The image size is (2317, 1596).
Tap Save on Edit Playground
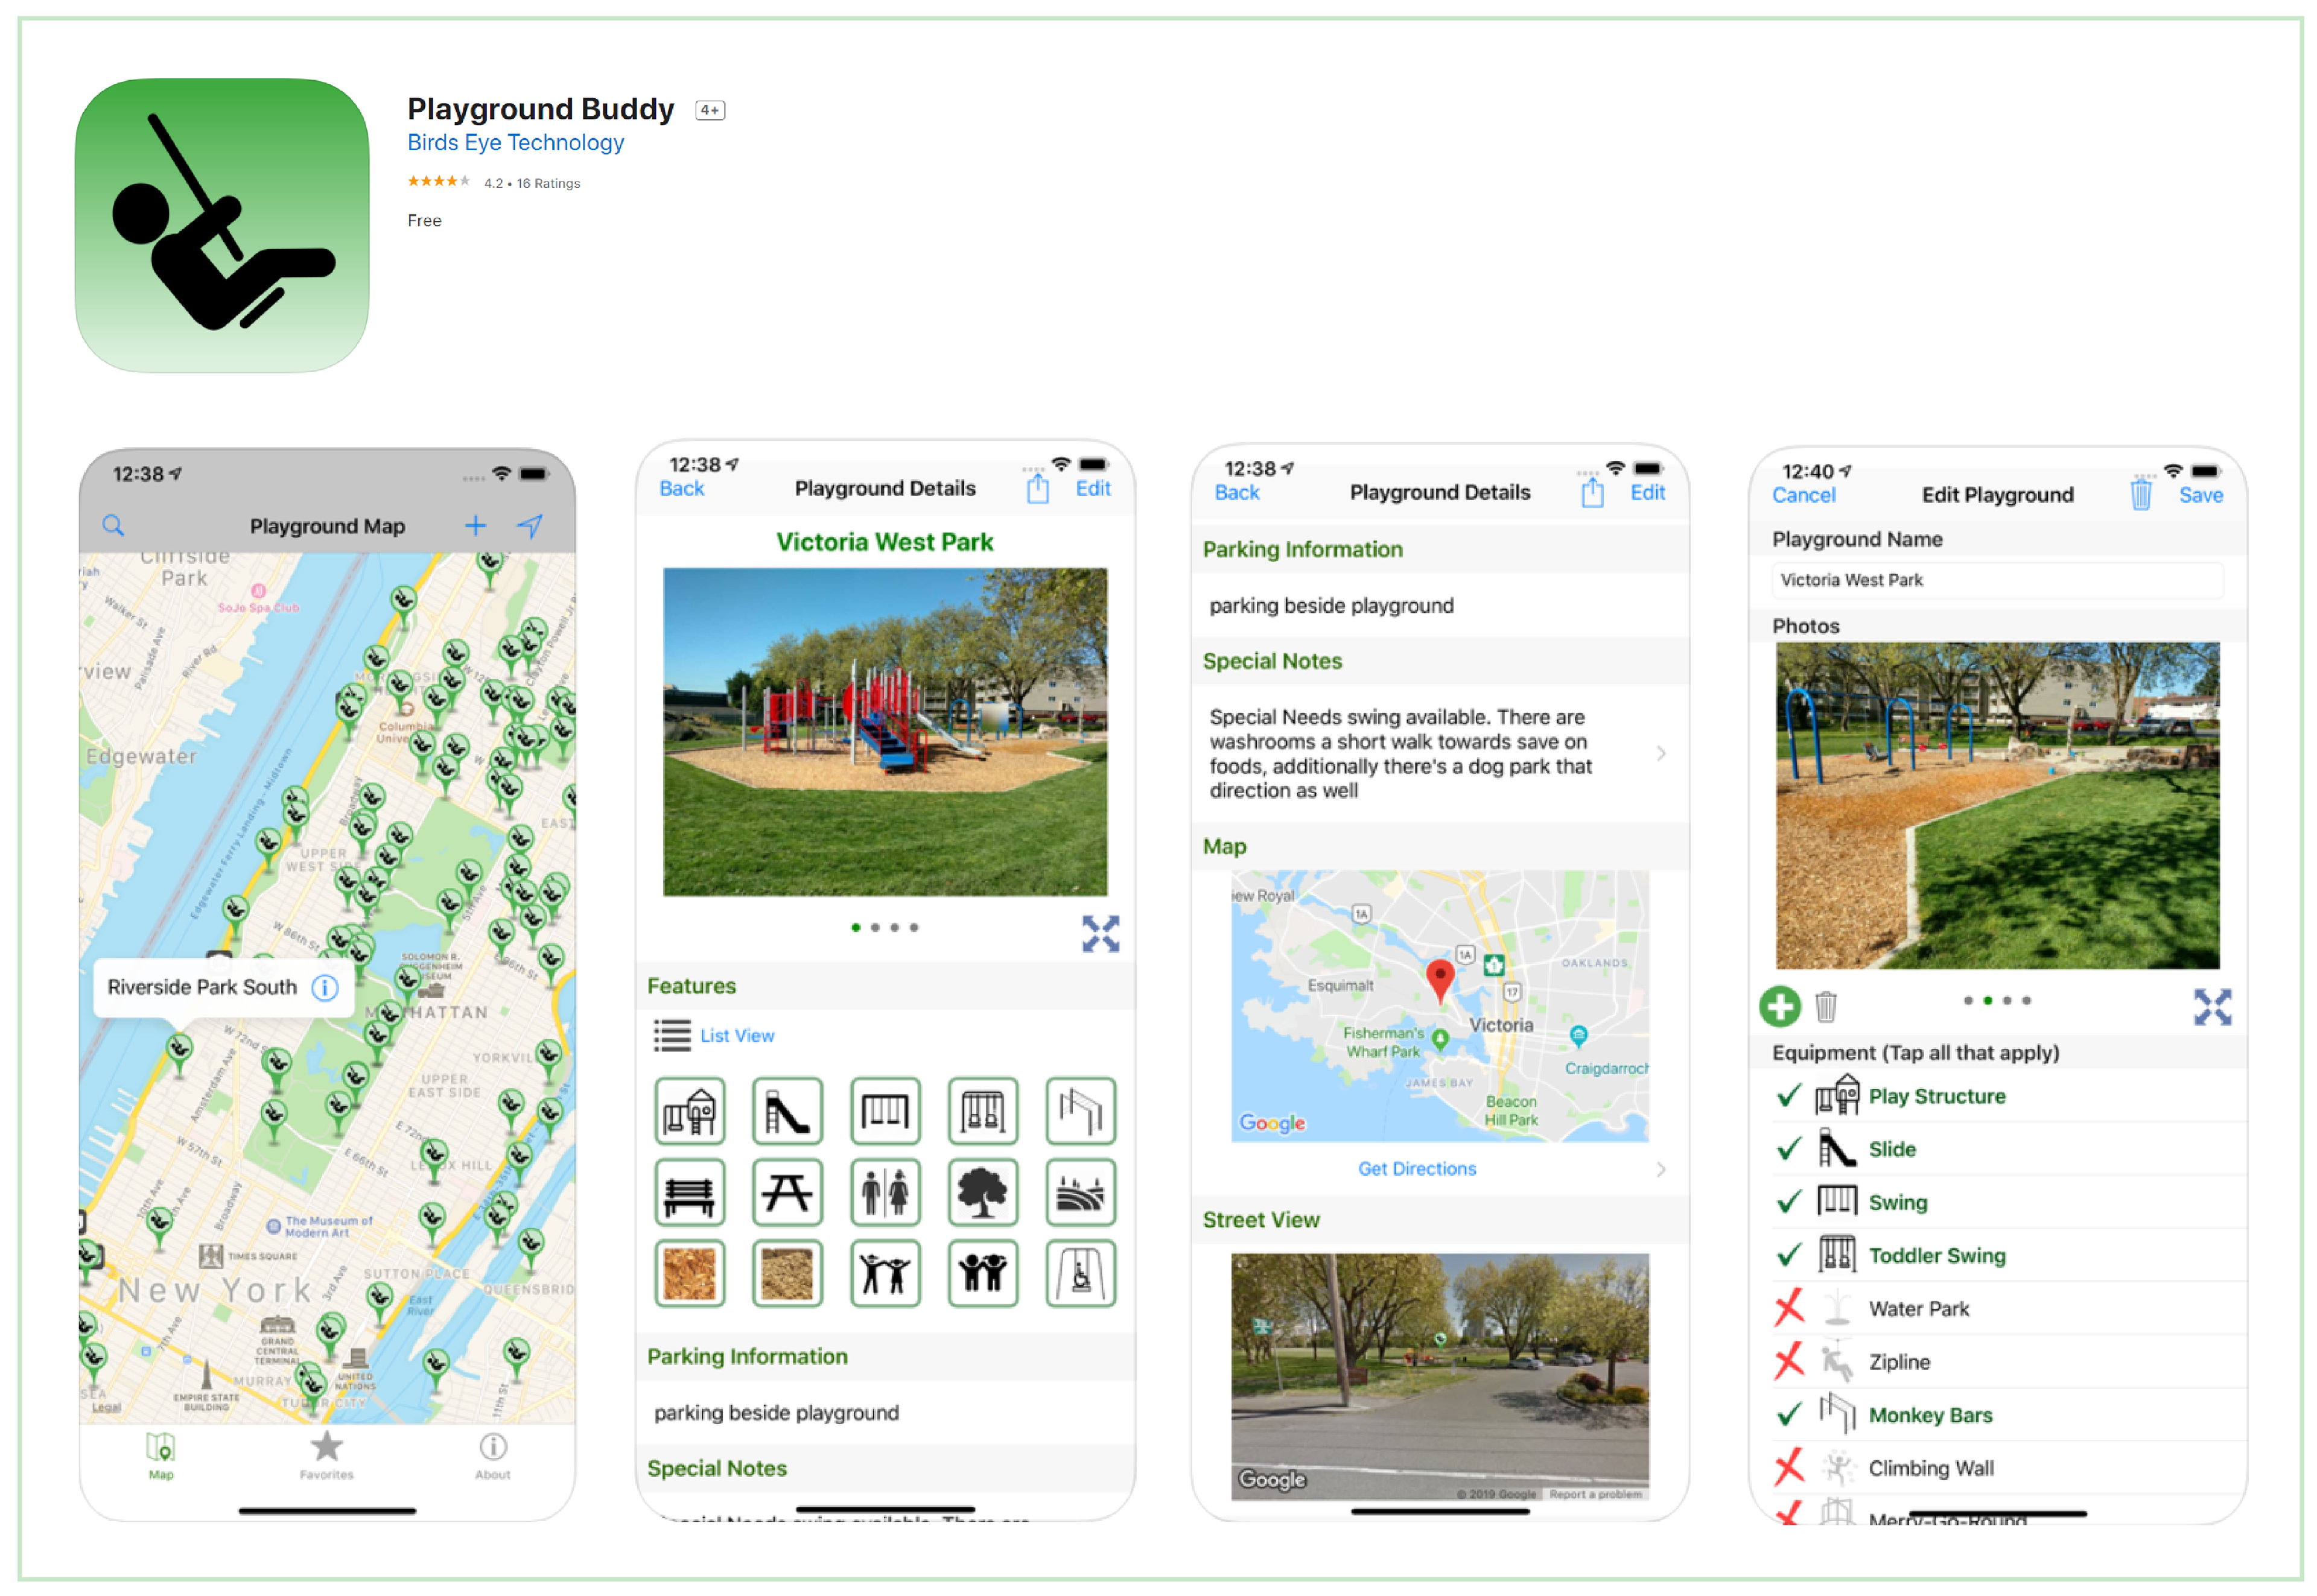[2201, 496]
